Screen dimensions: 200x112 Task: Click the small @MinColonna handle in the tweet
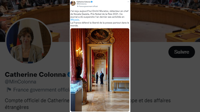pyautogui.click(x=81, y=4)
